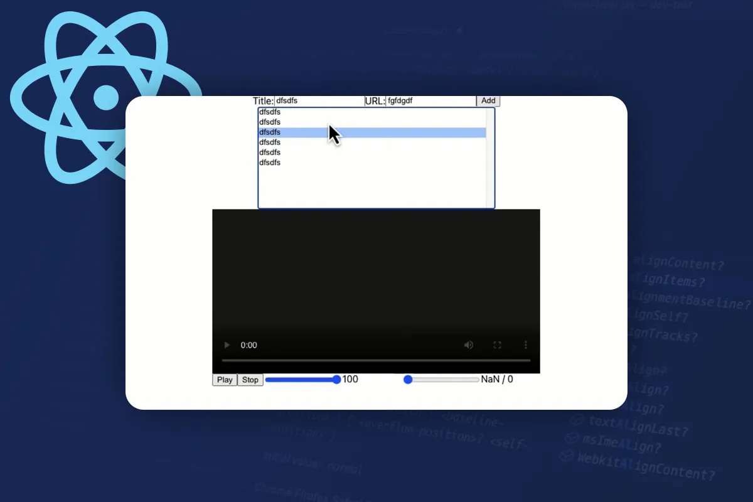Image resolution: width=753 pixels, height=502 pixels.
Task: Open fullscreen with the video fullscreen icon
Action: [x=497, y=345]
